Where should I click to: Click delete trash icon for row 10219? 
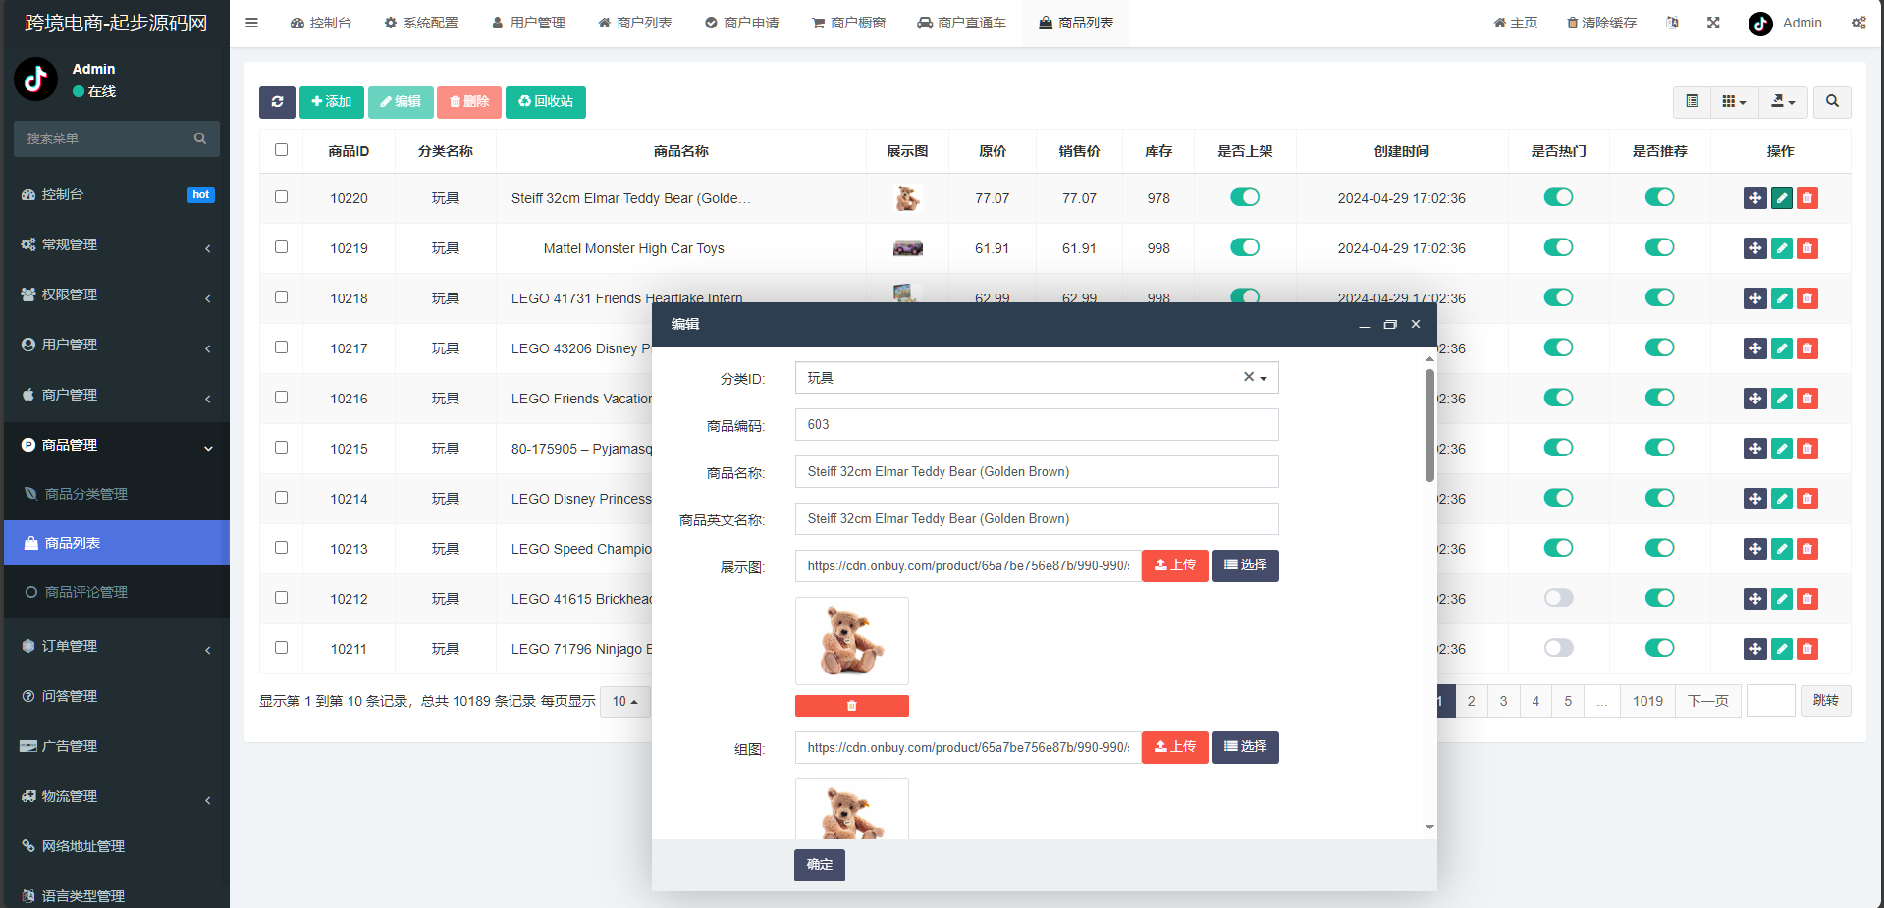pyautogui.click(x=1806, y=248)
